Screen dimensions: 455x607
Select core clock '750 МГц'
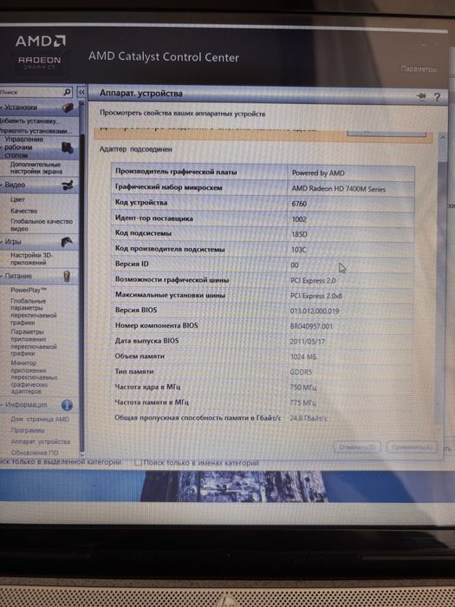(303, 387)
